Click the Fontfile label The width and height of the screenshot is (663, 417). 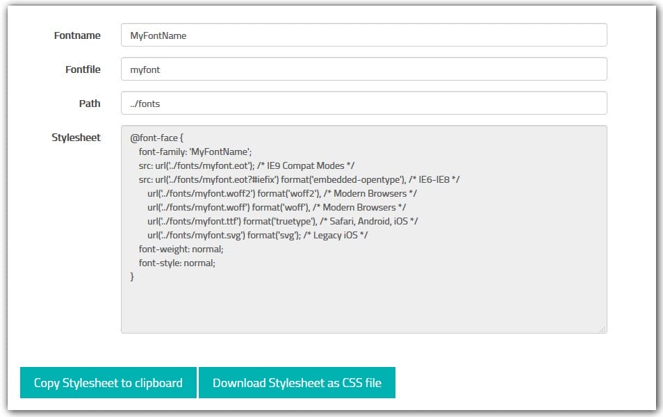tap(83, 69)
